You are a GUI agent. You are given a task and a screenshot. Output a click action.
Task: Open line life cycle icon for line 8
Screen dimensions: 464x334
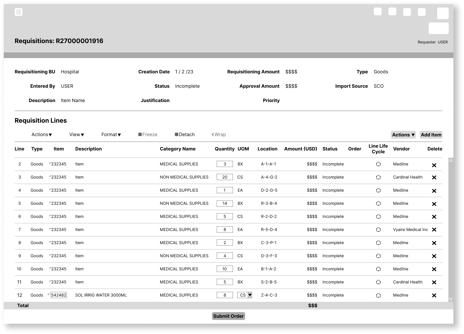(x=378, y=243)
